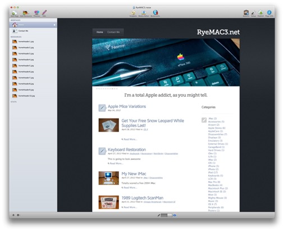Viewport: 284px width, 231px height.
Task: Open the Addons toolbar icon
Action: [246, 13]
